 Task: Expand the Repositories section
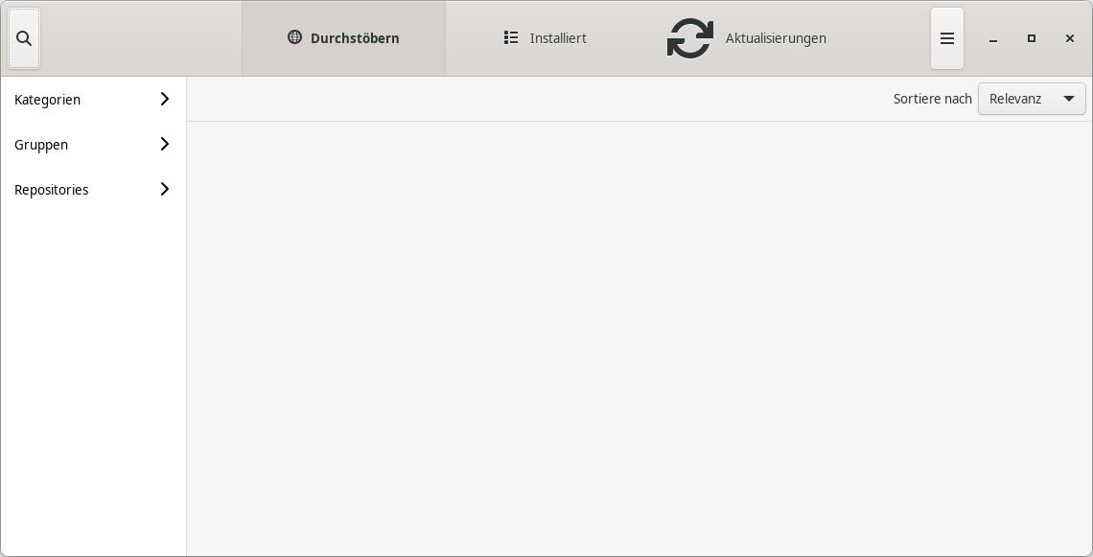(x=93, y=189)
